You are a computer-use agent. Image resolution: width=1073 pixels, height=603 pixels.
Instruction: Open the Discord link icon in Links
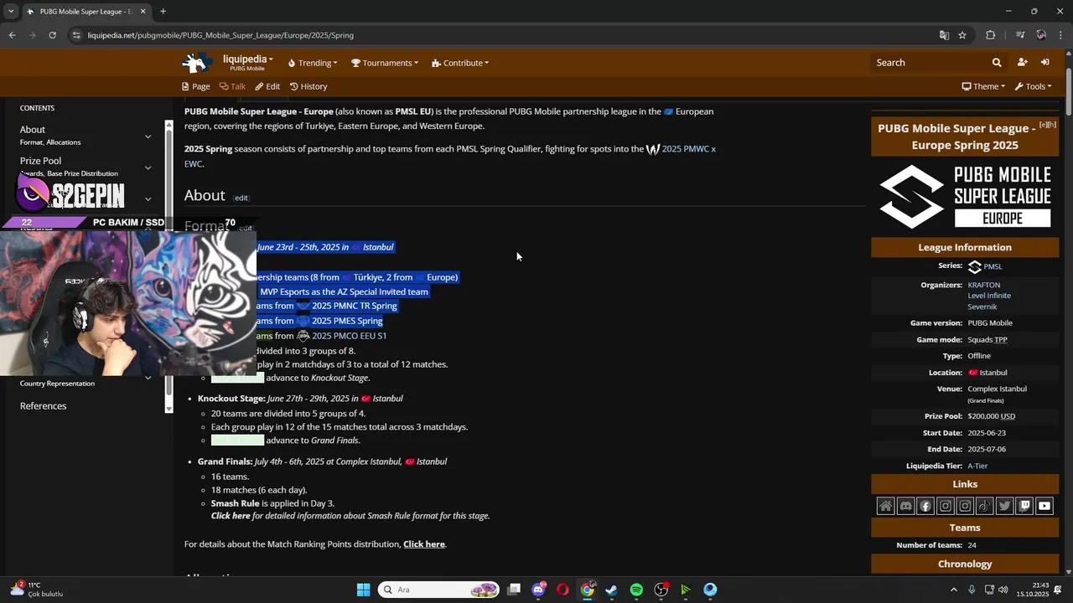(905, 506)
